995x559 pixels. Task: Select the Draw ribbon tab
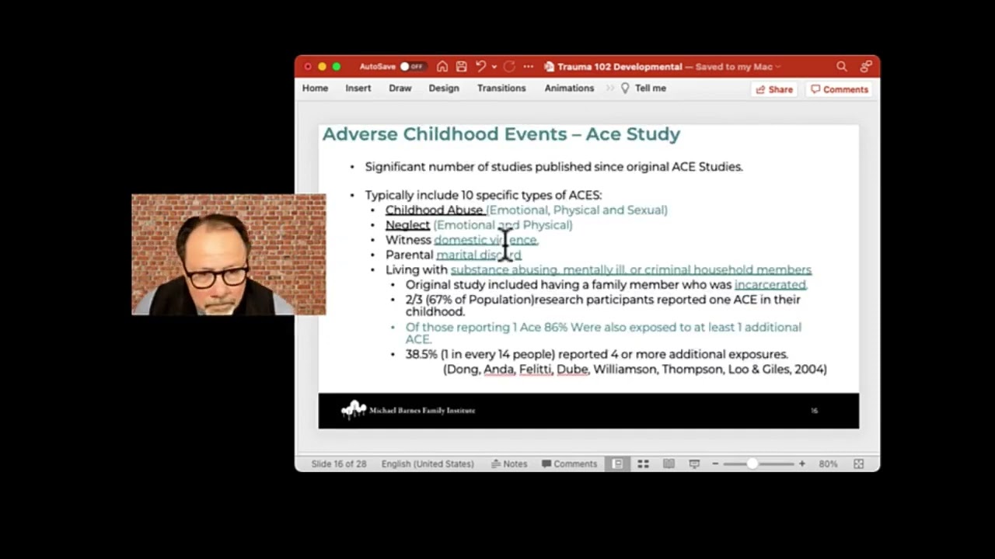[x=400, y=89]
